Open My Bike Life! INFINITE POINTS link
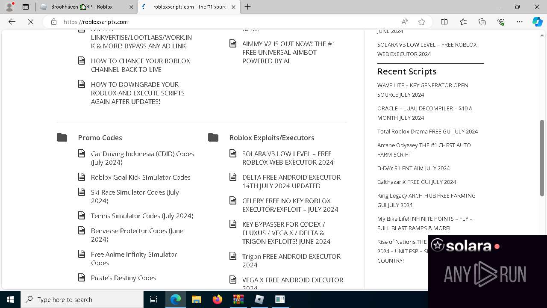 point(425,223)
